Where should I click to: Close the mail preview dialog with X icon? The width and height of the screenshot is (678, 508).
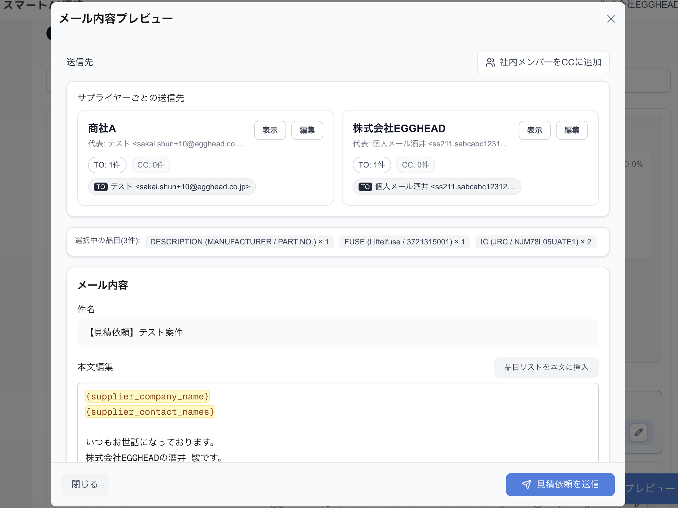click(611, 19)
